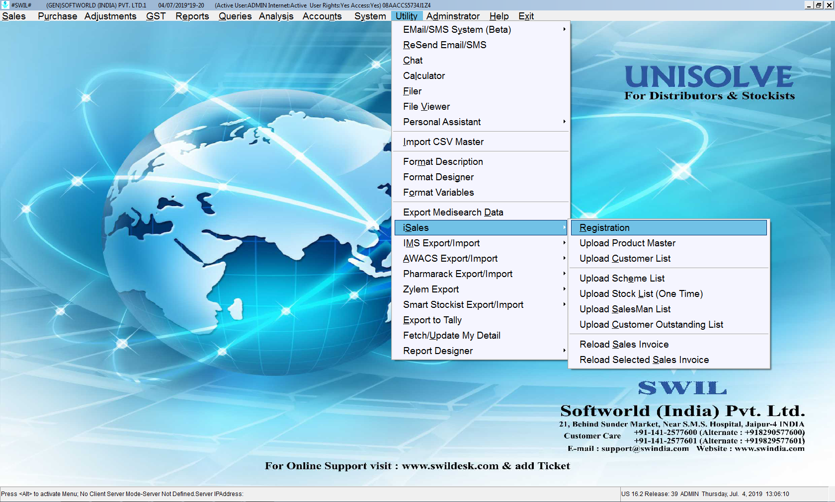This screenshot has width=835, height=502.
Task: Expand Smart Stockist Export/Import submenu
Action: 481,304
